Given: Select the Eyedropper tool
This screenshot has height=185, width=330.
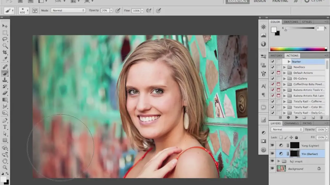Looking at the screenshot, I should coord(5,59).
